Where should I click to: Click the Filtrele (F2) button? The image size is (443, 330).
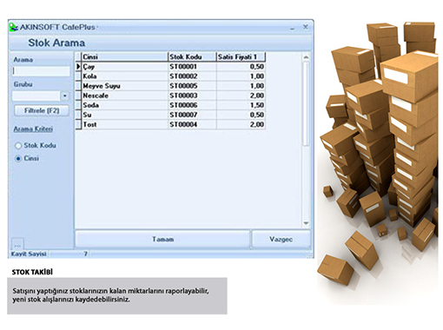[42, 110]
